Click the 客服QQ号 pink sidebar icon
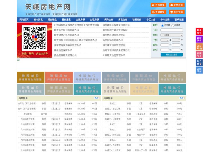The image size is (203, 152). pos(199,55)
